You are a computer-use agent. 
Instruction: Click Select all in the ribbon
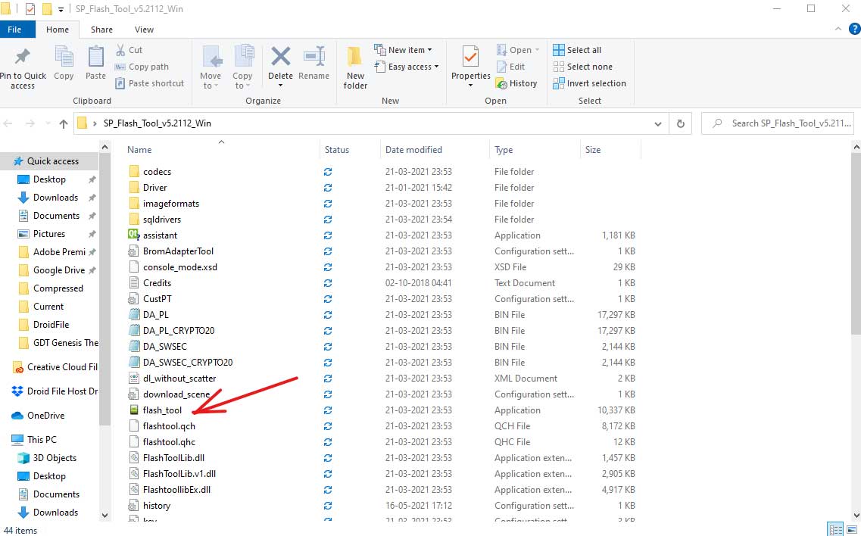point(577,50)
